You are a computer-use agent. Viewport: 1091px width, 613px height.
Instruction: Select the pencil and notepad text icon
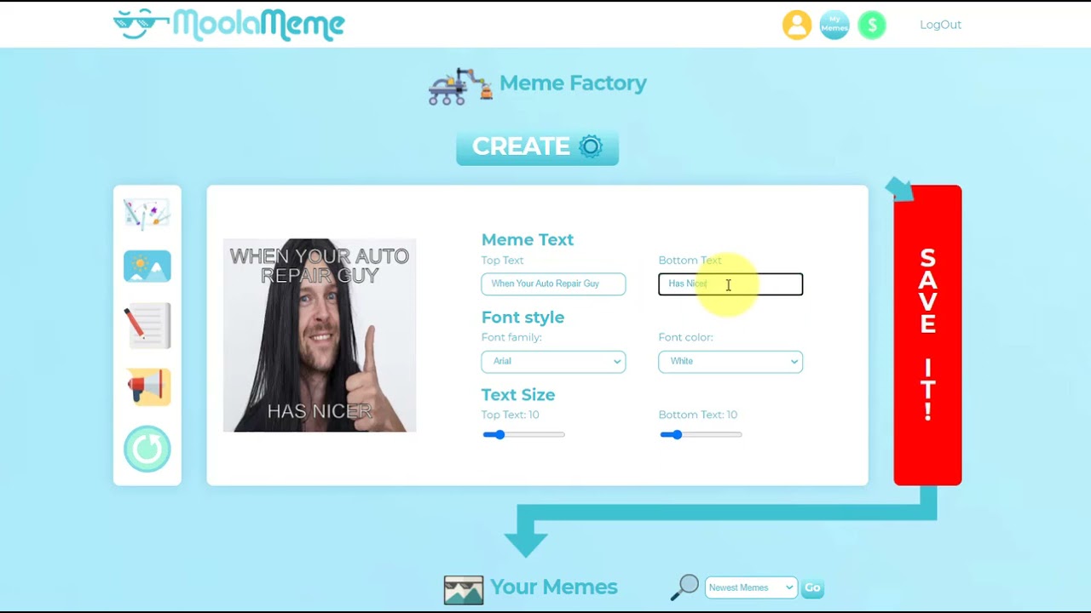(x=147, y=325)
